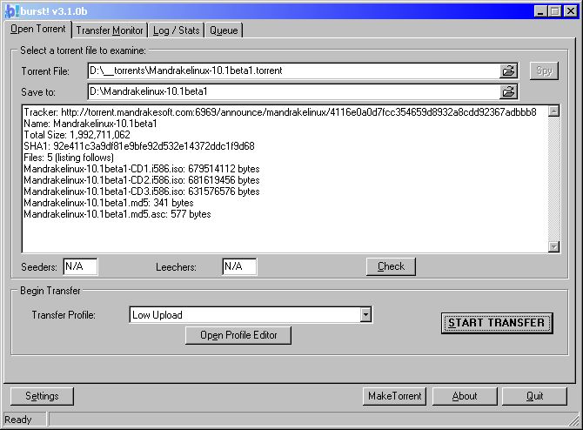Click the Ready status bar text
583x430 pixels.
(18, 420)
